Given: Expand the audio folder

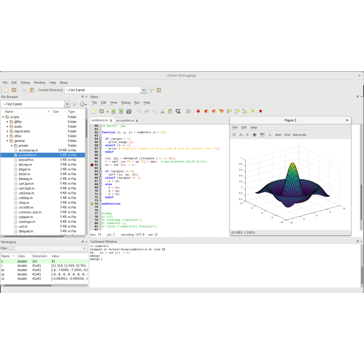Looking at the screenshot, I should click(7, 127).
